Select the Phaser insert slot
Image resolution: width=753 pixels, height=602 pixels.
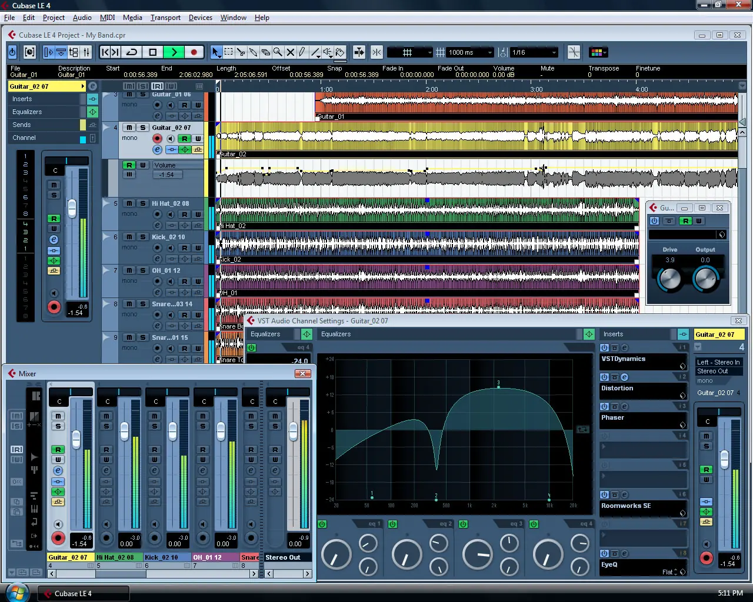(x=644, y=420)
